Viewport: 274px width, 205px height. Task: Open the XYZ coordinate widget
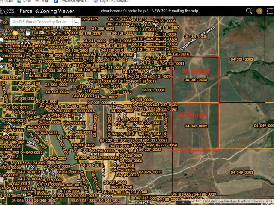pos(41,33)
